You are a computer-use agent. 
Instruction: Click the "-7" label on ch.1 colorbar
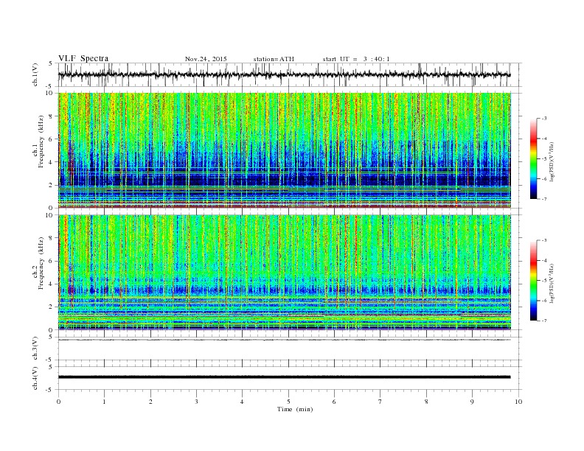click(x=544, y=199)
